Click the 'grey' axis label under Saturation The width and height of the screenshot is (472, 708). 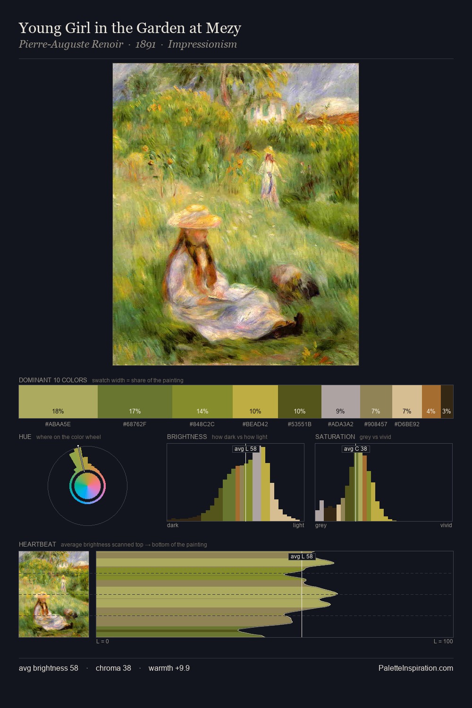[321, 525]
